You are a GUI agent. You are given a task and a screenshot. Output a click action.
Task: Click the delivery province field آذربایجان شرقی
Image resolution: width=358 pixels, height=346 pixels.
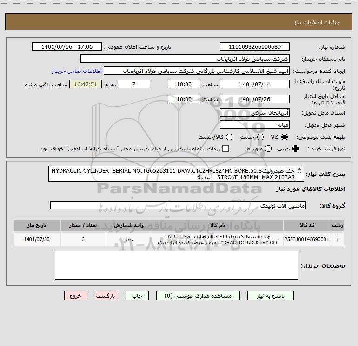pos(255,112)
